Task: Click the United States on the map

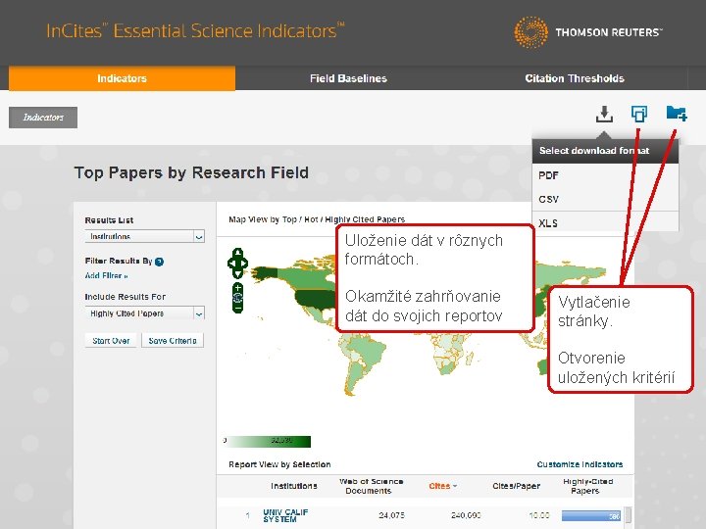Action: pyautogui.click(x=315, y=298)
